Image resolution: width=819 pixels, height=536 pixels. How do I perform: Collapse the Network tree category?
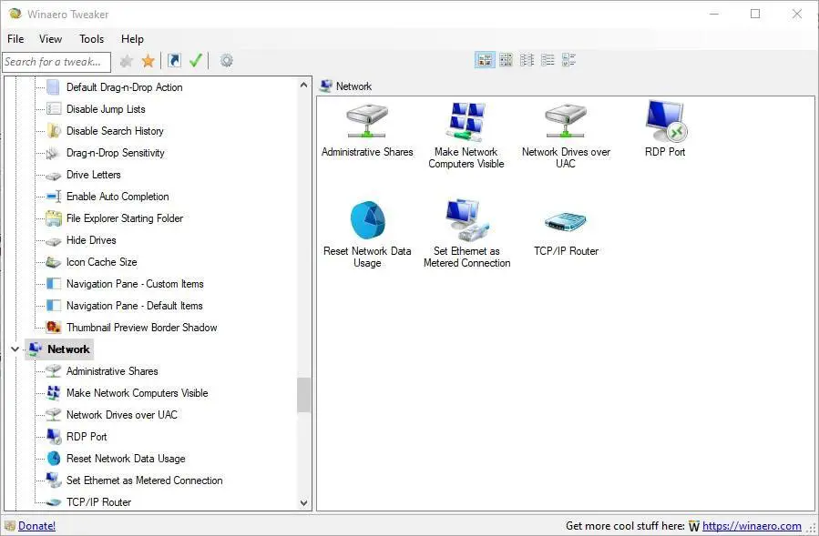(15, 349)
